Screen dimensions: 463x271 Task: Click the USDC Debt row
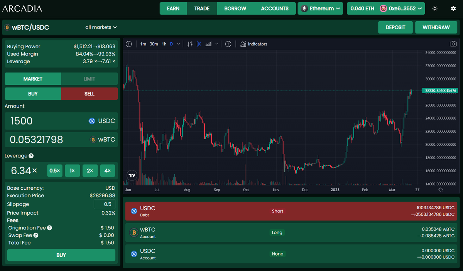click(x=291, y=211)
